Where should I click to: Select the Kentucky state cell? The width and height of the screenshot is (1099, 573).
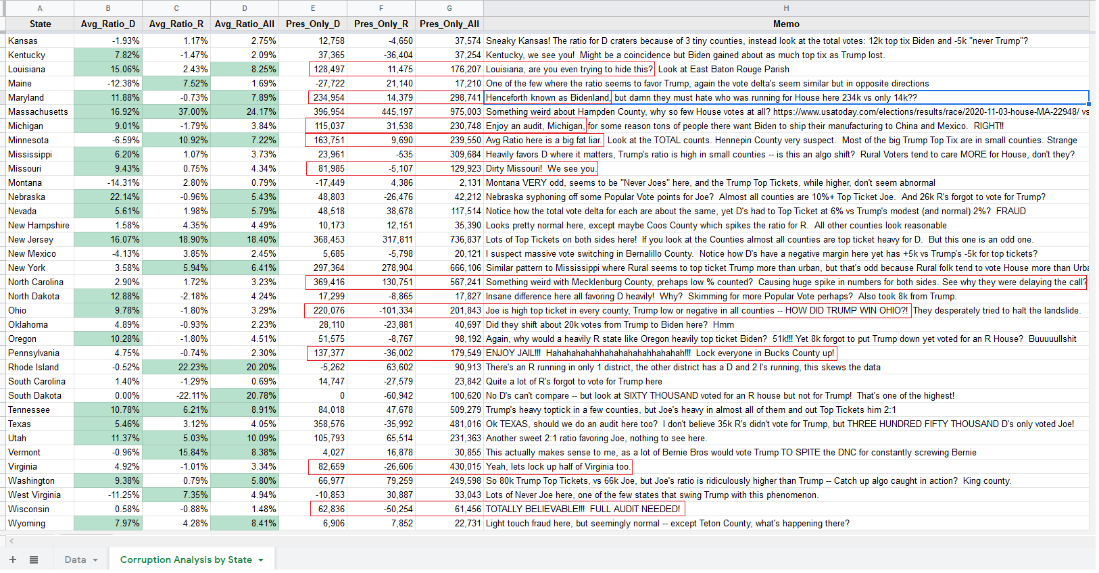pos(40,55)
